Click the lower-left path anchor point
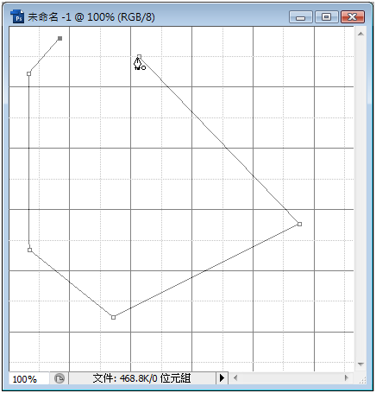 [x=29, y=250]
